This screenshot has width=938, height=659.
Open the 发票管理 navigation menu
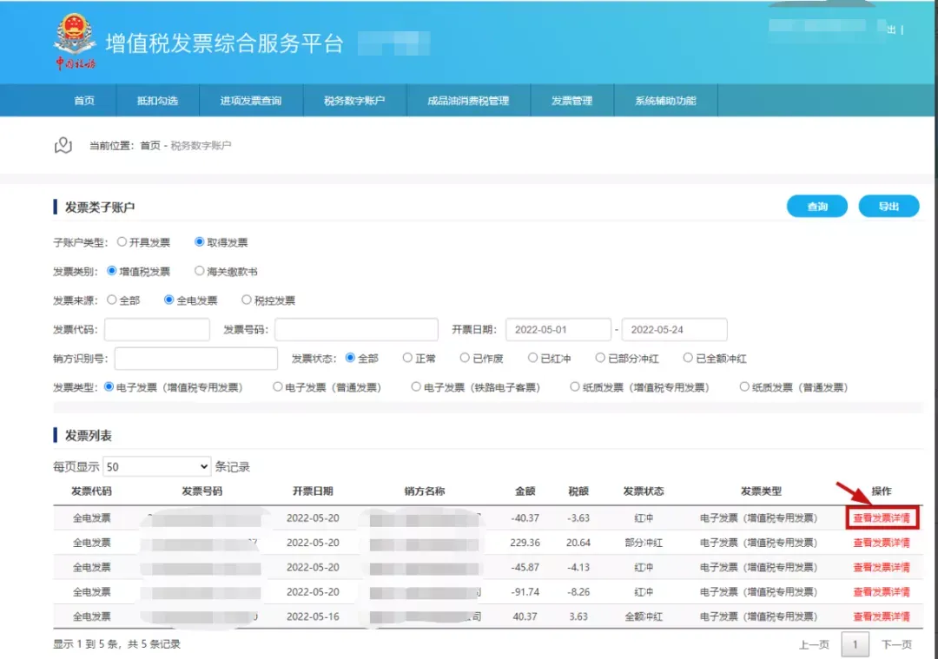(571, 101)
